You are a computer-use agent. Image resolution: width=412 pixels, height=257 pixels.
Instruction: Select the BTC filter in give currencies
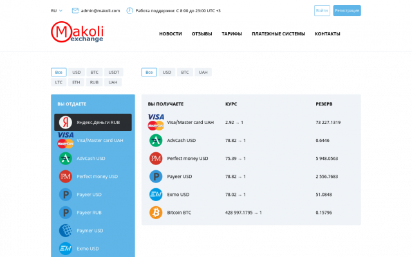click(x=95, y=72)
